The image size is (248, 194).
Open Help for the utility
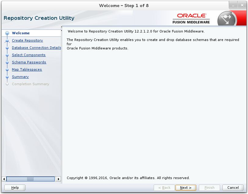(x=15, y=188)
